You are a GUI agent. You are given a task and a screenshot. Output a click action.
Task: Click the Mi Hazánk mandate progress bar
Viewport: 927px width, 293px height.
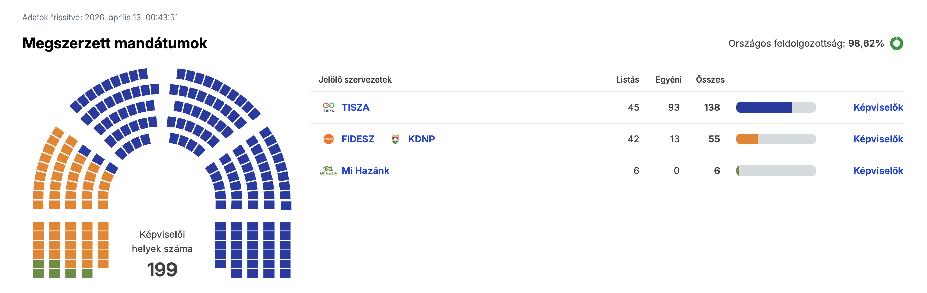click(x=776, y=171)
